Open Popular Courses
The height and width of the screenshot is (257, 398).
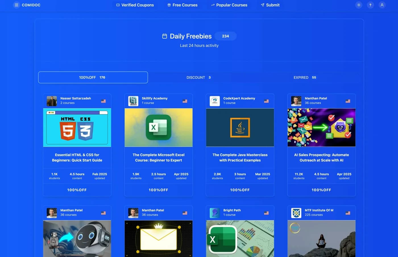click(229, 5)
